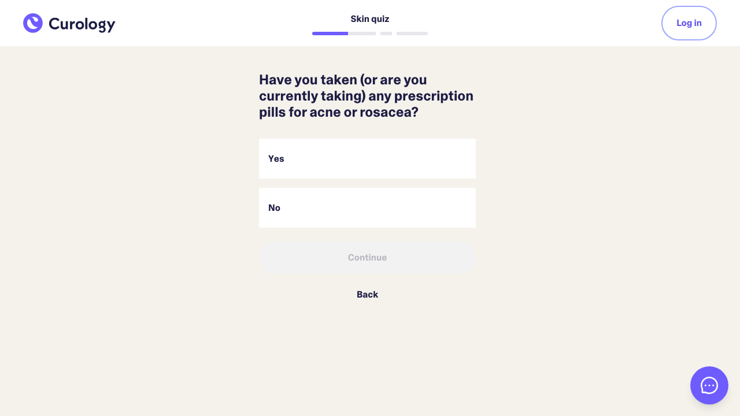Open the chat support bubble
The height and width of the screenshot is (416, 740).
(709, 385)
